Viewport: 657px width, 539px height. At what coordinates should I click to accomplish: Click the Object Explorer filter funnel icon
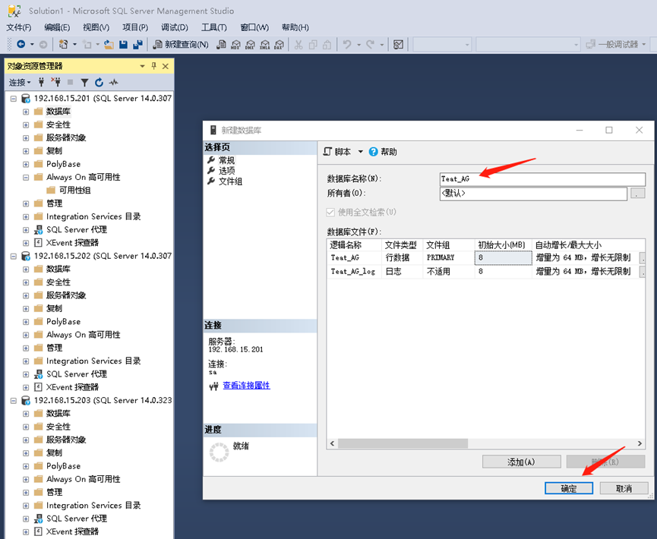pos(84,83)
